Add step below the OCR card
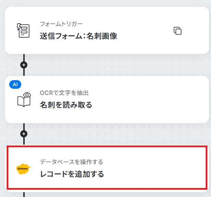 24,134
